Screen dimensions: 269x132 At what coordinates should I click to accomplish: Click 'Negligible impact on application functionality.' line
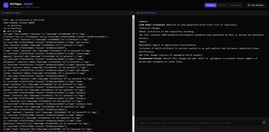coord(168,45)
